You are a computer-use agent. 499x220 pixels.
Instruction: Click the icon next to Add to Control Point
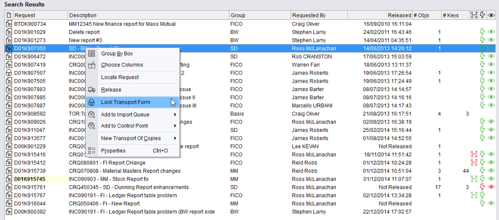pyautogui.click(x=92, y=126)
